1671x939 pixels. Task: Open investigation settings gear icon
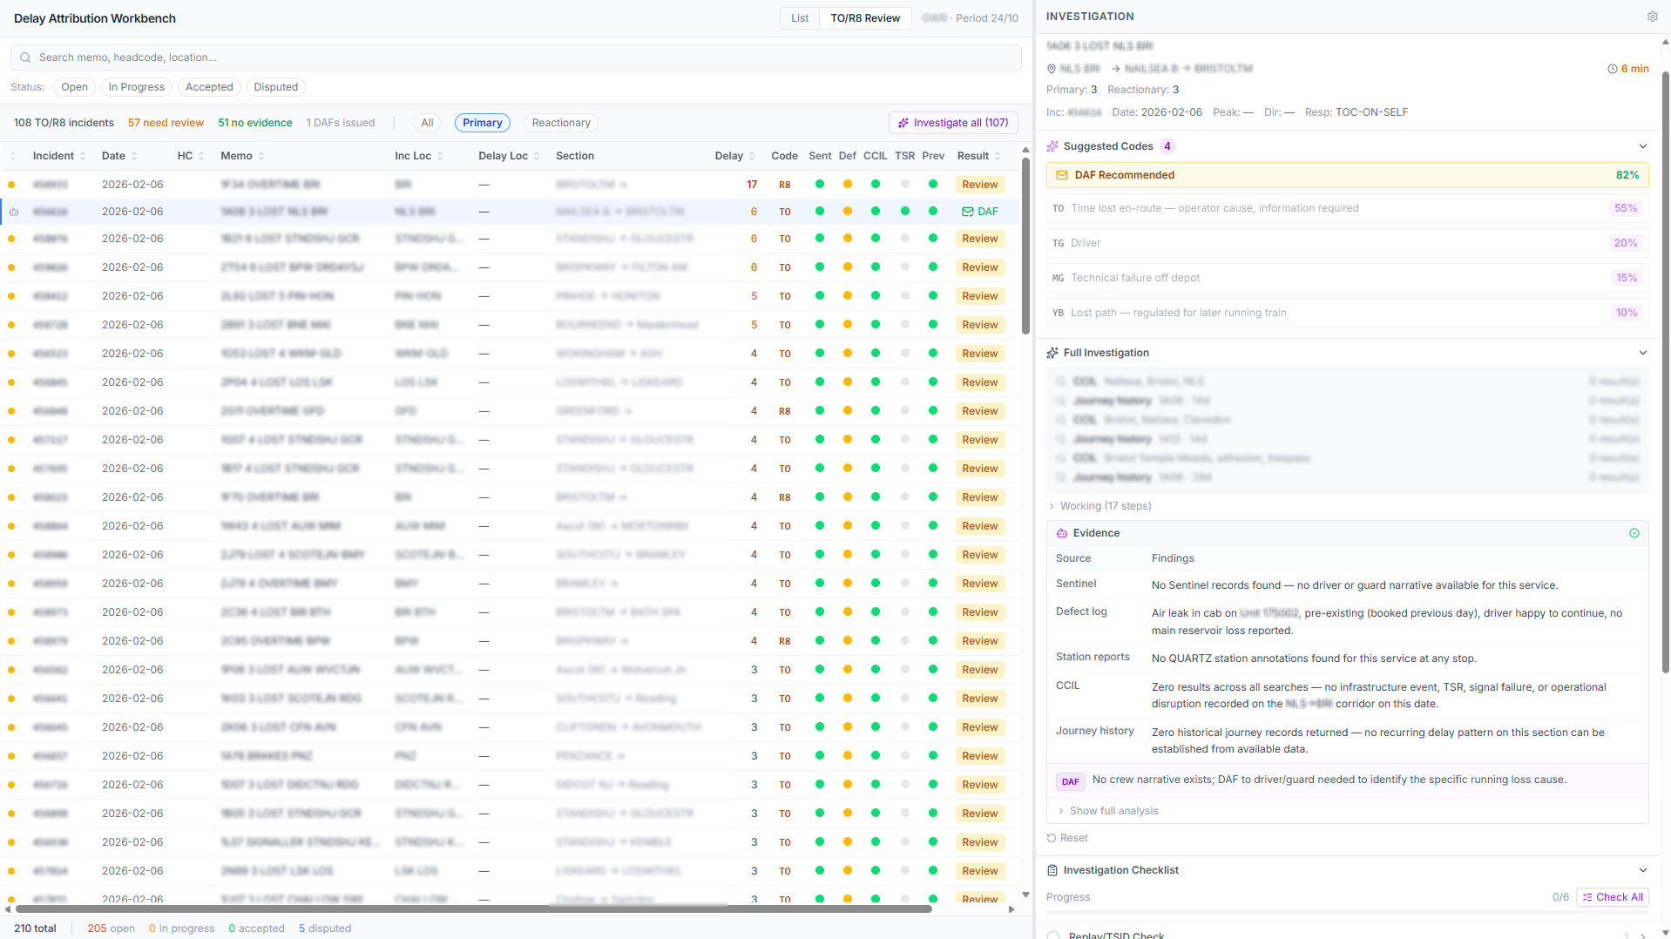pos(1652,17)
